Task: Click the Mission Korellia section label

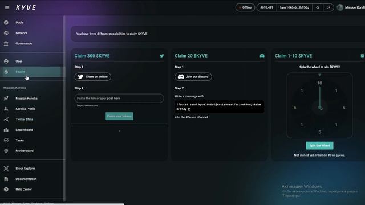Action: click(x=15, y=88)
